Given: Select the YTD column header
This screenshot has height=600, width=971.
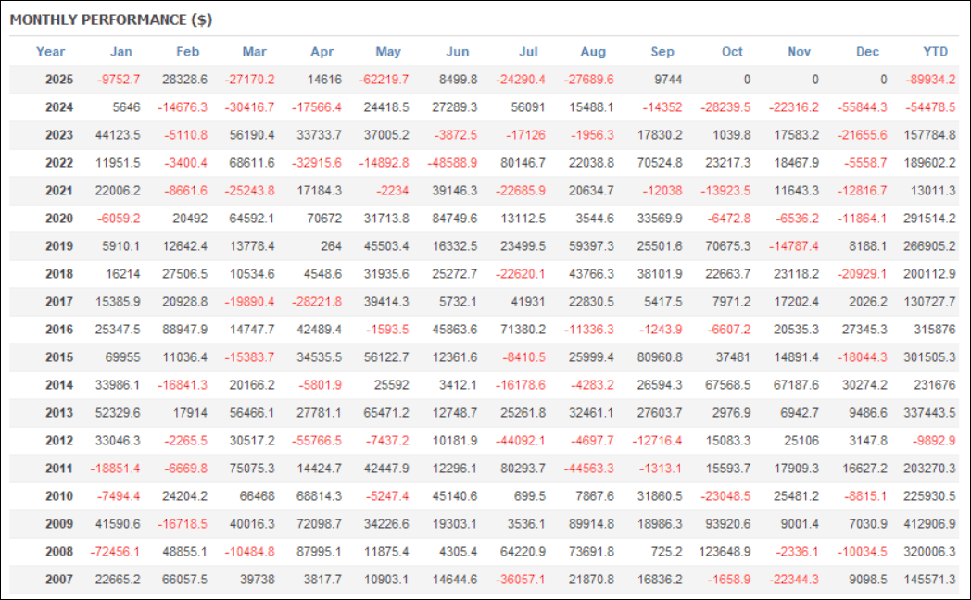Looking at the screenshot, I should (935, 52).
